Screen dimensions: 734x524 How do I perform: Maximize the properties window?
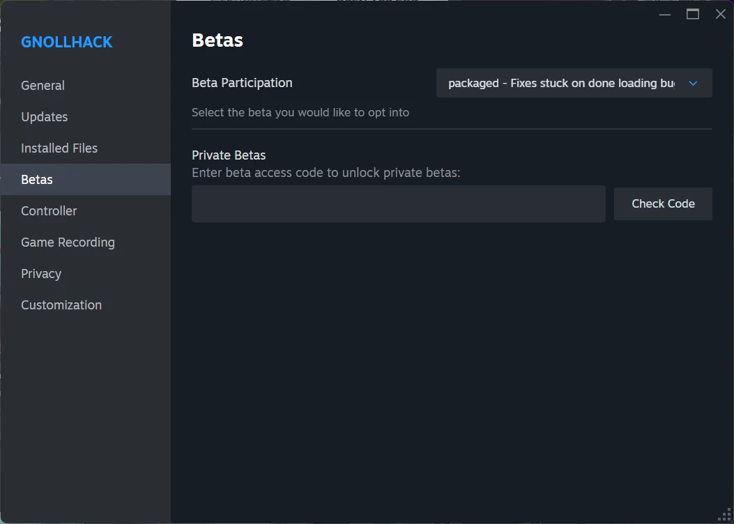click(x=693, y=14)
